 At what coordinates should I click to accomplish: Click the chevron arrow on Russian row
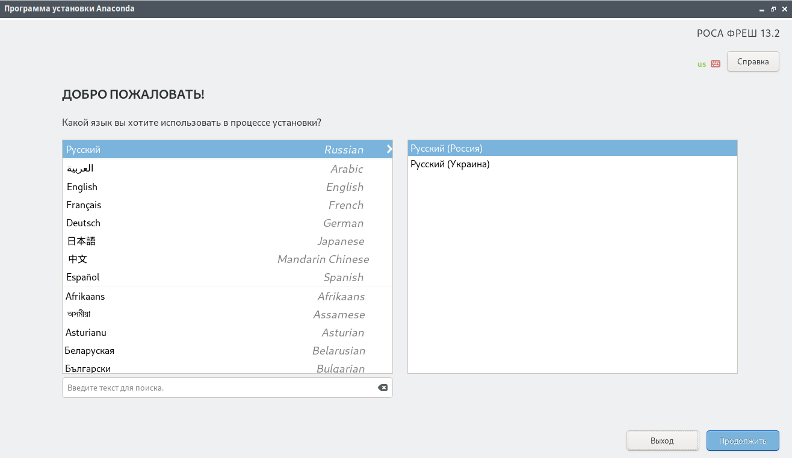[x=389, y=149]
